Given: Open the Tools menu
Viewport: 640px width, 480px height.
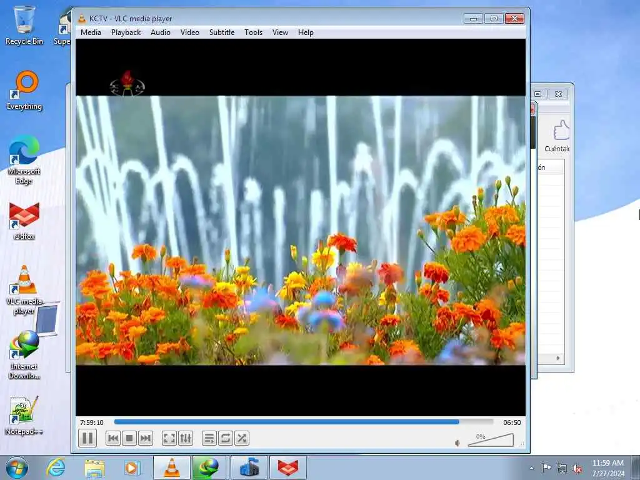Looking at the screenshot, I should (253, 32).
